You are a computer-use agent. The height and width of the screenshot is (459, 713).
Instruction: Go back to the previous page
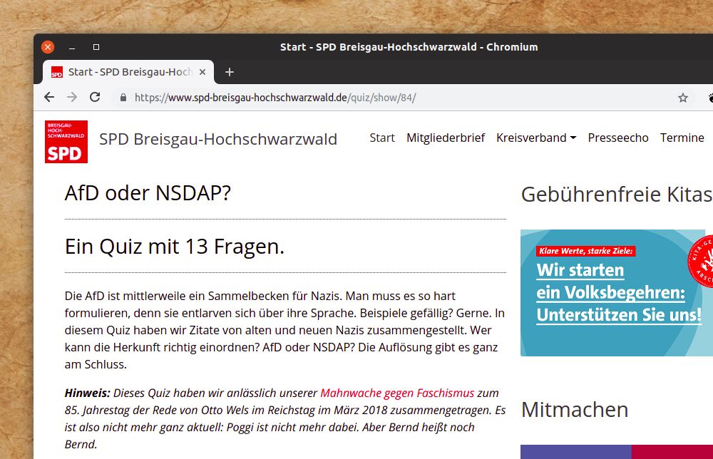(x=49, y=97)
